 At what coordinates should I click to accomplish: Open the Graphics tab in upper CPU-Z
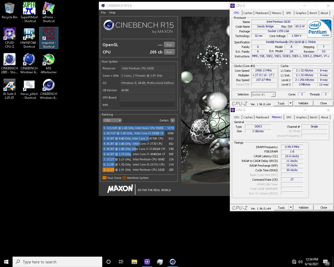(301, 13)
